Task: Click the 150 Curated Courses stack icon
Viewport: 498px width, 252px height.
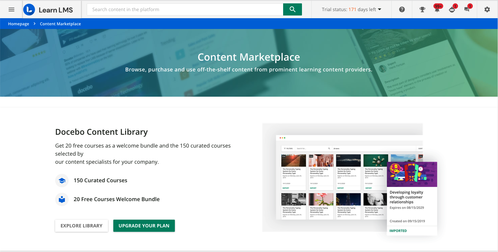Action: pos(62,181)
